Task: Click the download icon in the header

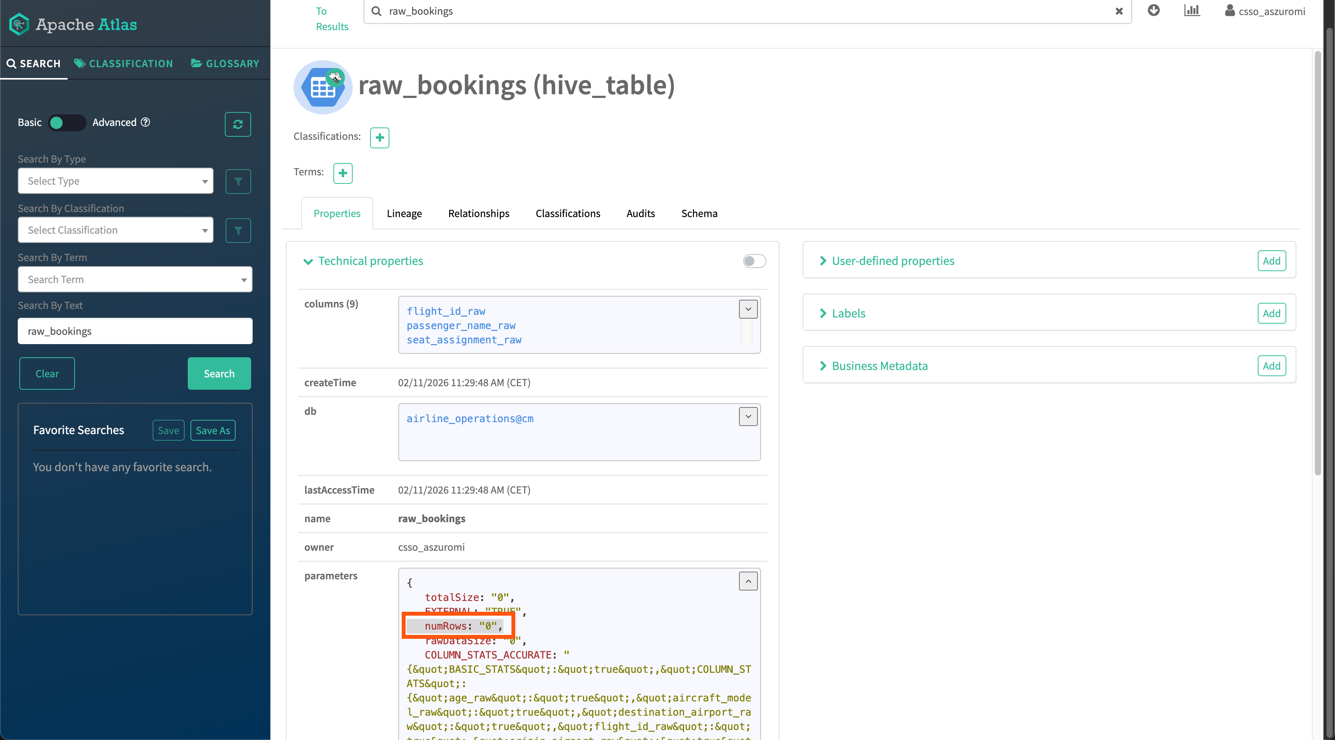Action: coord(1153,10)
